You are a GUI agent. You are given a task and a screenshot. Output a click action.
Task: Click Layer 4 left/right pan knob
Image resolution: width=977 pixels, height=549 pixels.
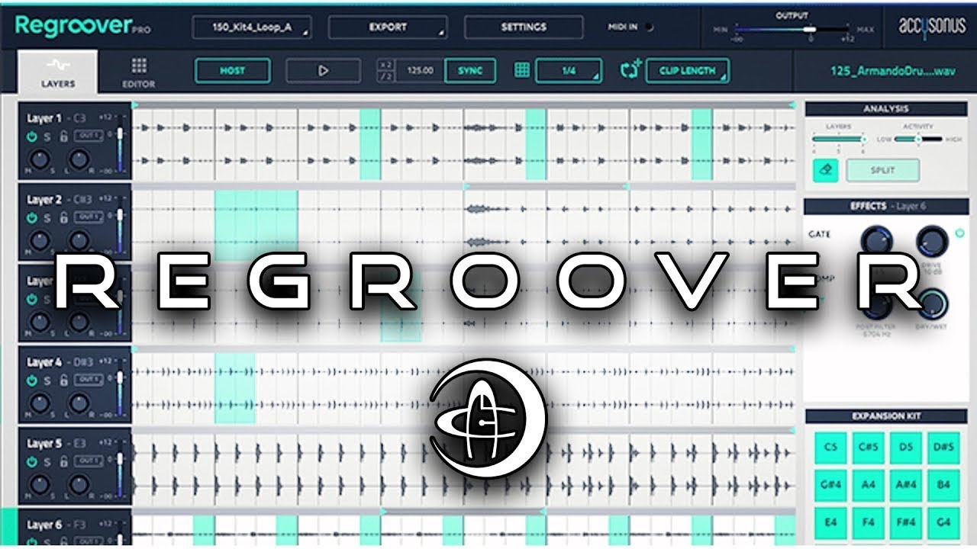[x=79, y=403]
